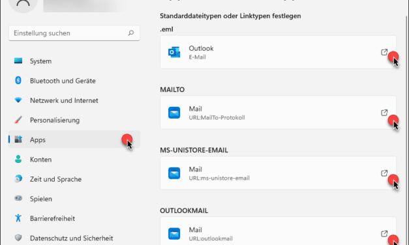Click the Mail app icon under MS-UNISTORE-EMAIL
The height and width of the screenshot is (245, 409).
coord(174,173)
